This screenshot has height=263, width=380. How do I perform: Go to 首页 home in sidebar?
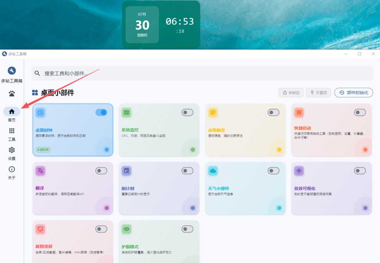12,114
